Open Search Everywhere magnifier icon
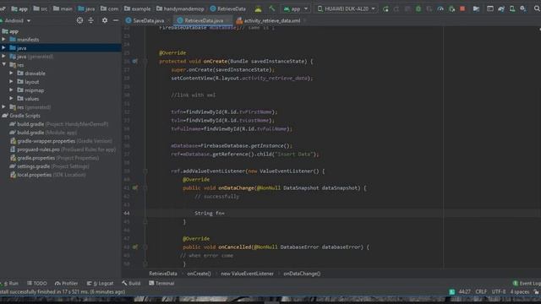The height and width of the screenshot is (304, 541). coord(537,8)
